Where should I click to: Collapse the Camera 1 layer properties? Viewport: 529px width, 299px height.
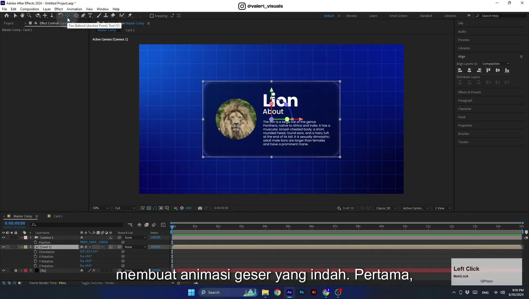[x=22, y=238]
